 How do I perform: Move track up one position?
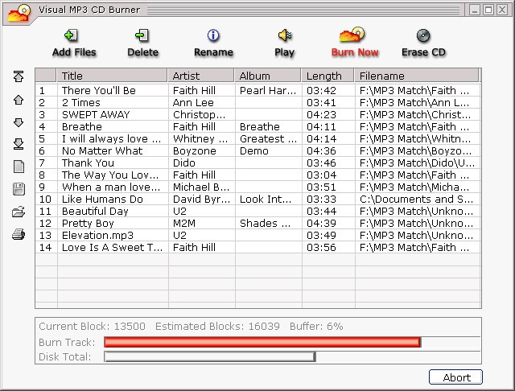click(19, 100)
